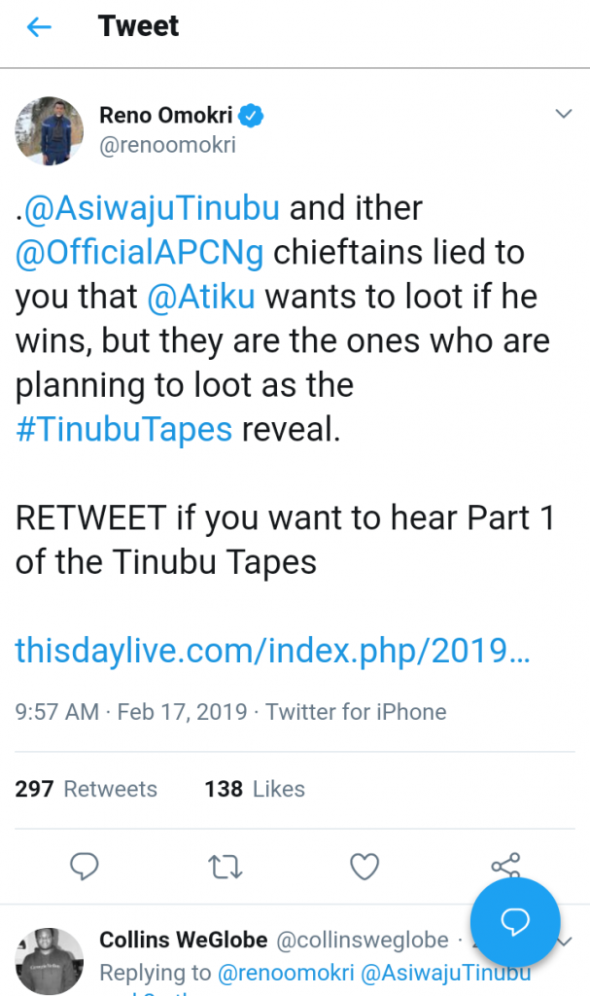Tap the share icon
Image resolution: width=590 pixels, height=996 pixels.
click(x=505, y=865)
